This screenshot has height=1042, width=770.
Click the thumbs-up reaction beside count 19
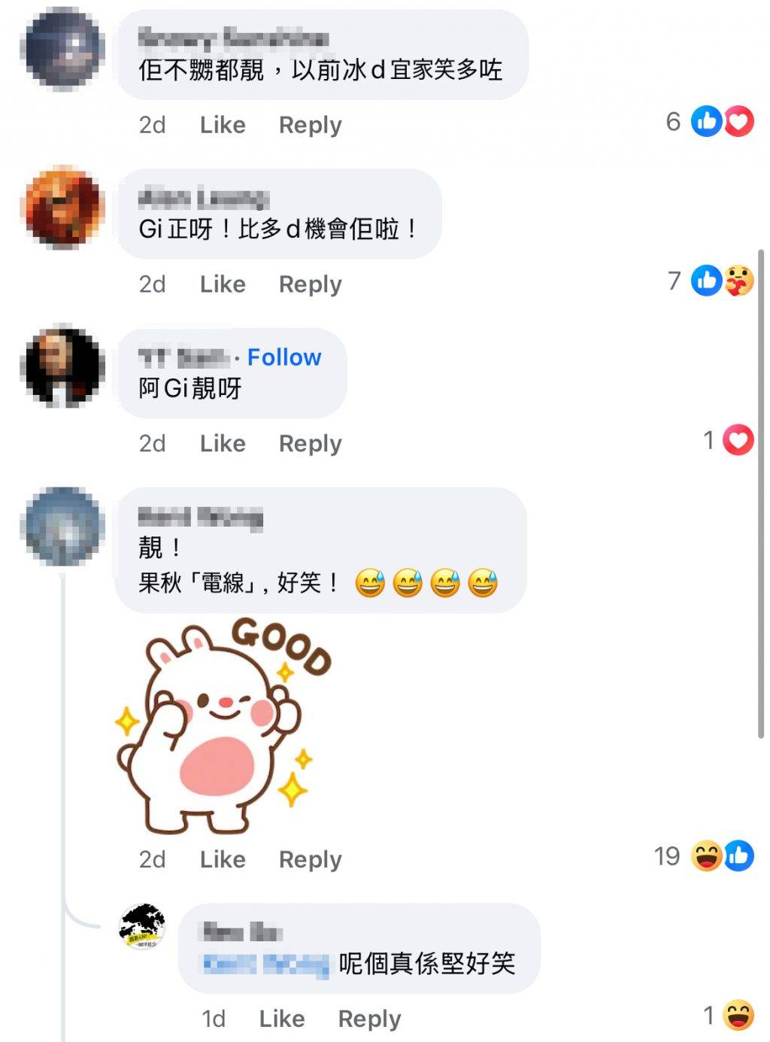739,855
